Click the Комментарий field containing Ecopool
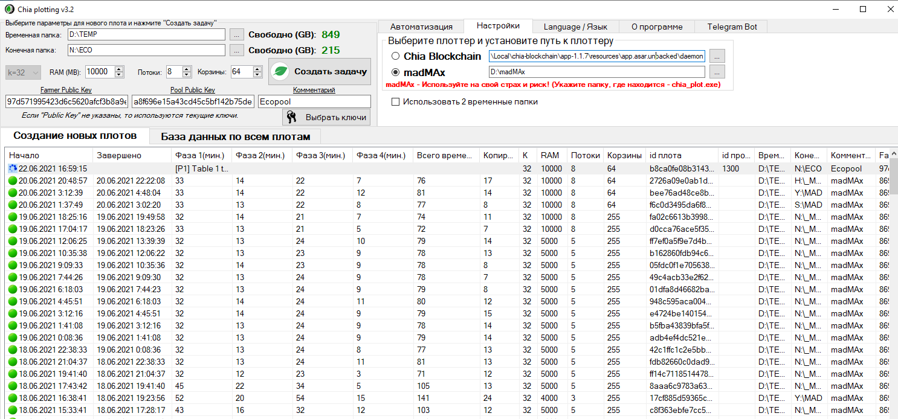Image resolution: width=898 pixels, height=419 pixels. [314, 101]
